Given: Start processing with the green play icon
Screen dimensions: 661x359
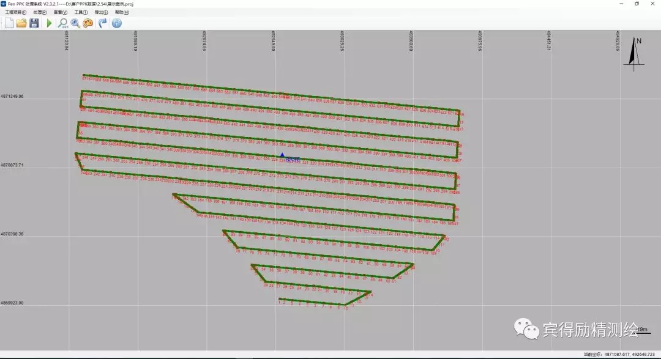Looking at the screenshot, I should pyautogui.click(x=49, y=23).
